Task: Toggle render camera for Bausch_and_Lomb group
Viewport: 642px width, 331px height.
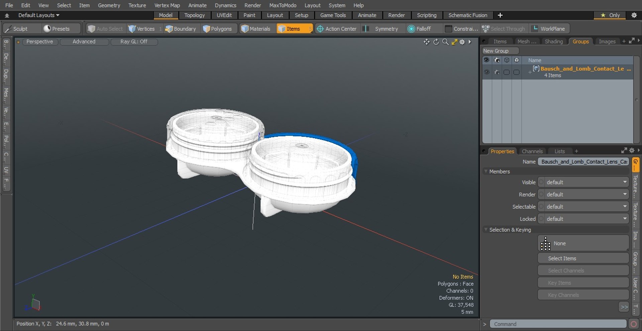Action: coord(497,72)
